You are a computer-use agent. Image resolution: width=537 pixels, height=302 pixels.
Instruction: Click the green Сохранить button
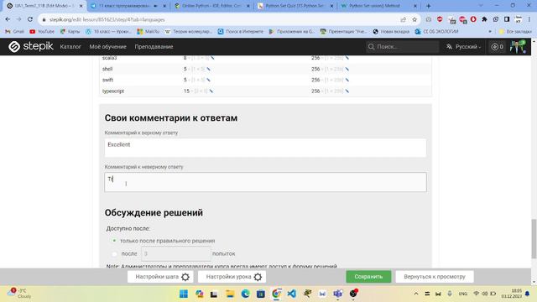[x=368, y=277]
